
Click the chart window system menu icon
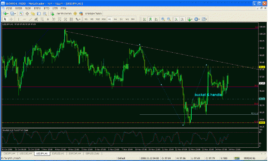pos(3,8)
